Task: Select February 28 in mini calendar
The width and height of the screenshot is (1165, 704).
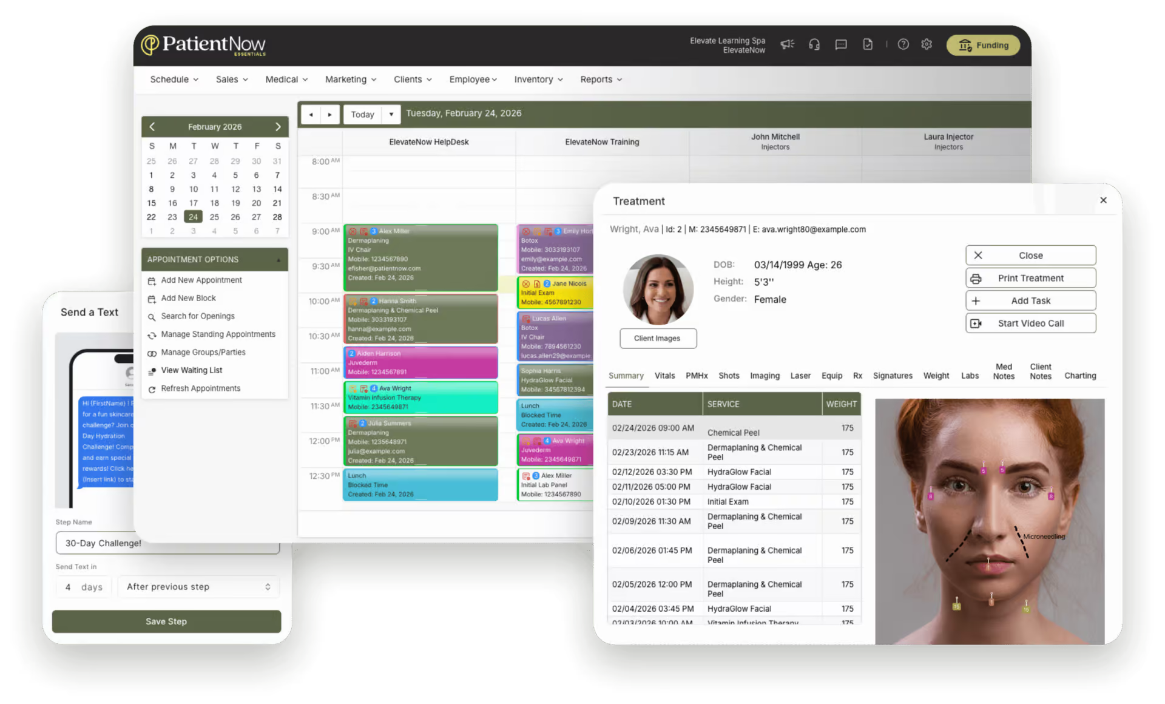Action: click(277, 217)
